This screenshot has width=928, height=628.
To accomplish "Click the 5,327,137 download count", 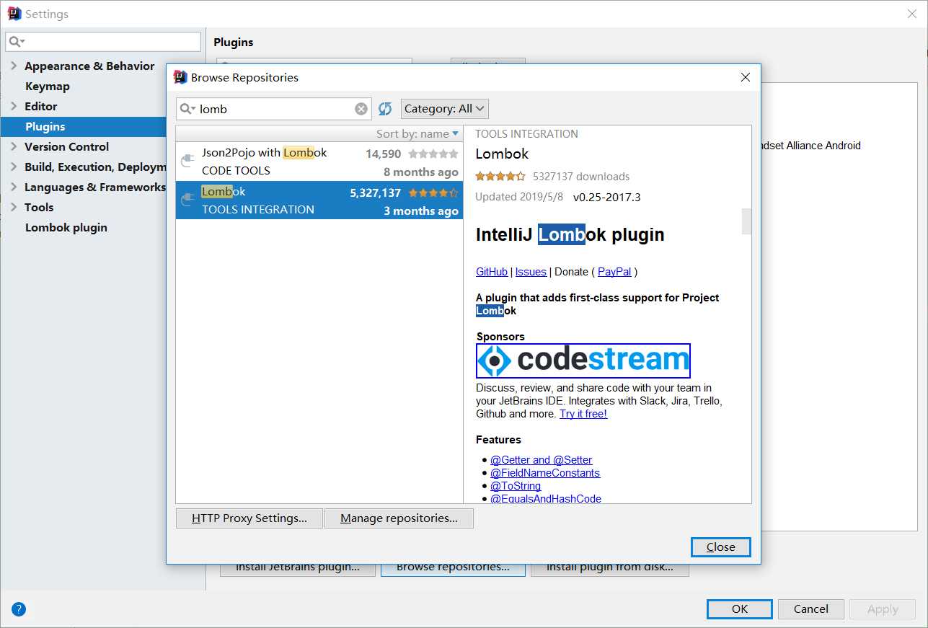I will 376,193.
